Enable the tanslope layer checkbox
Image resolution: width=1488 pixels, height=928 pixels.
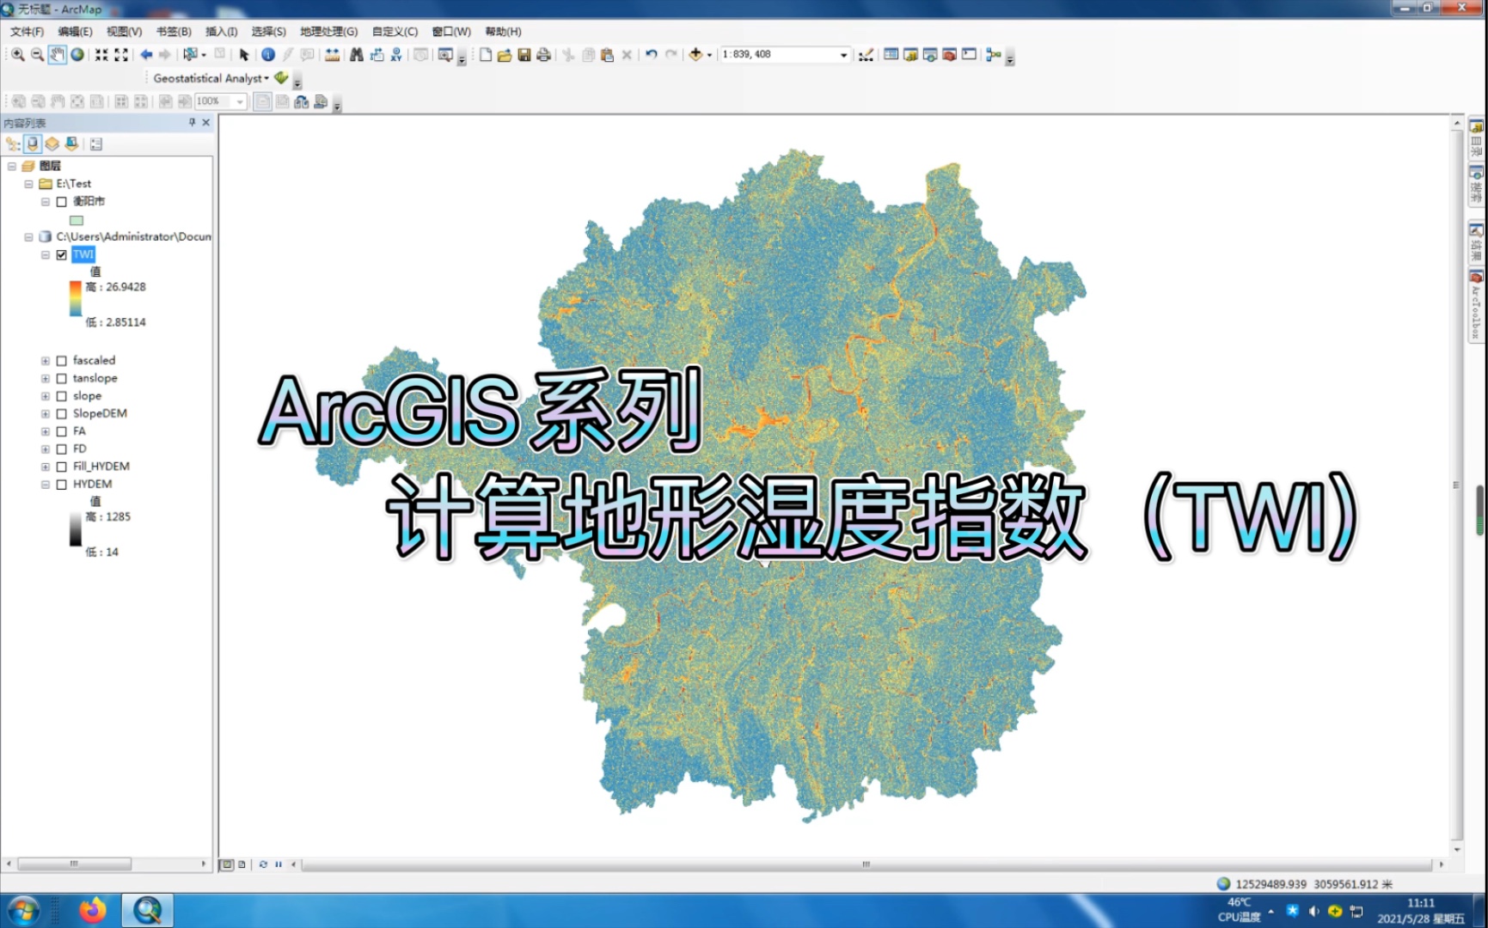coord(62,379)
